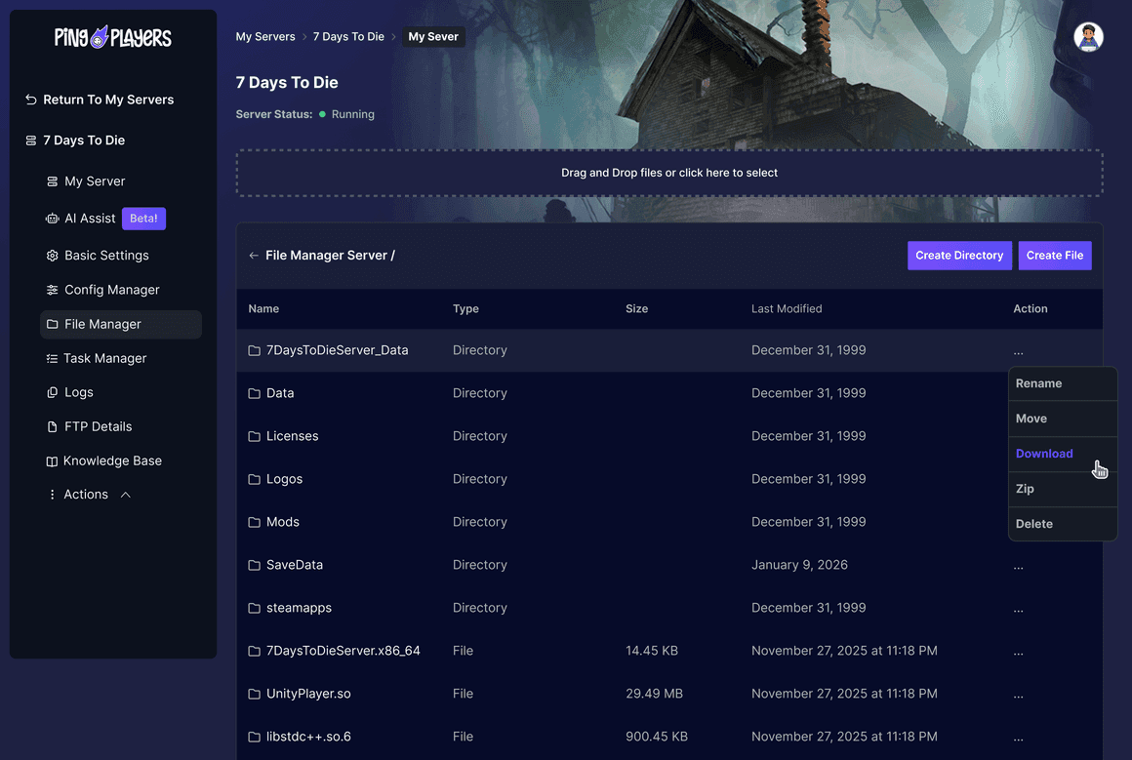
Task: Click the Logs copy icon
Action: [x=52, y=392]
